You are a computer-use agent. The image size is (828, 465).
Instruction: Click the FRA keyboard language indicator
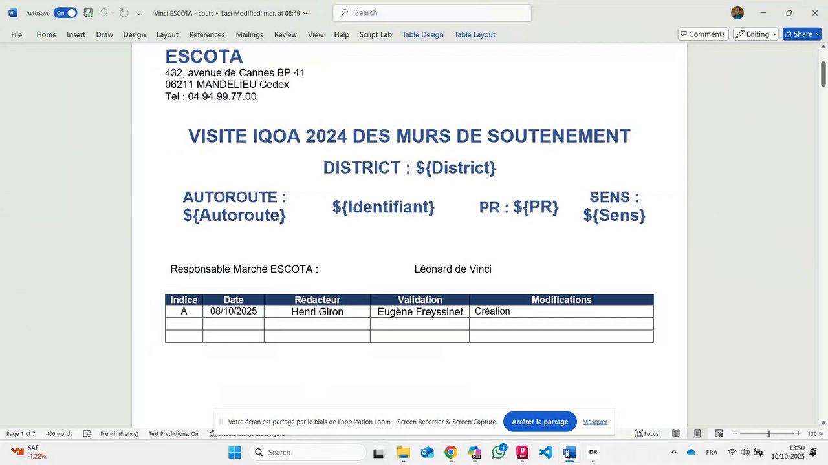tap(712, 452)
